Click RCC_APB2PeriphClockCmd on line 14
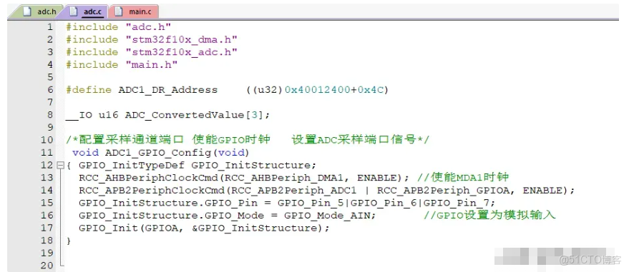Viewport: 629px width, 272px height. [152, 191]
